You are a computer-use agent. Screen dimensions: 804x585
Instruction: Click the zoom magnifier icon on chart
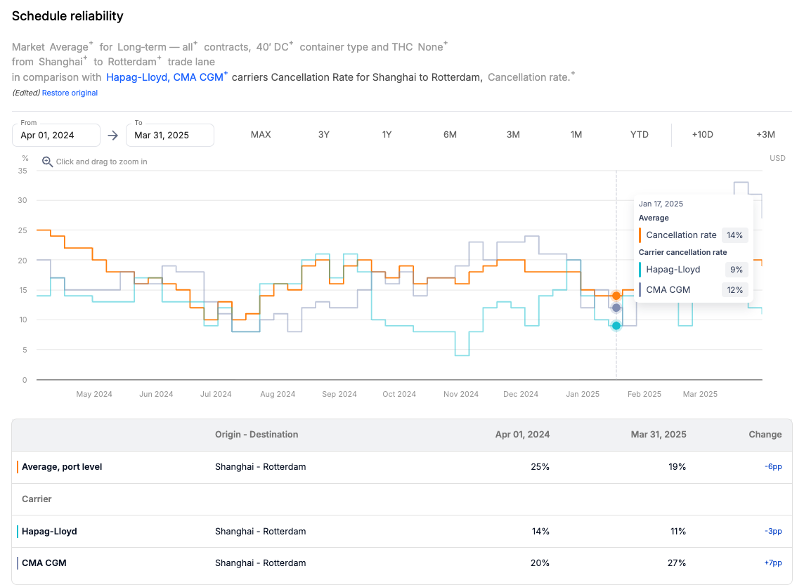tap(48, 162)
